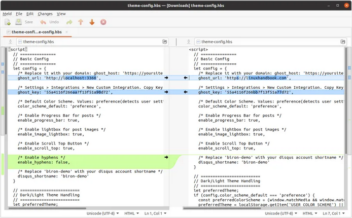The image size is (352, 218).
Task: Click '/* Enable hyphens */' comment line
Action: (x=41, y=158)
